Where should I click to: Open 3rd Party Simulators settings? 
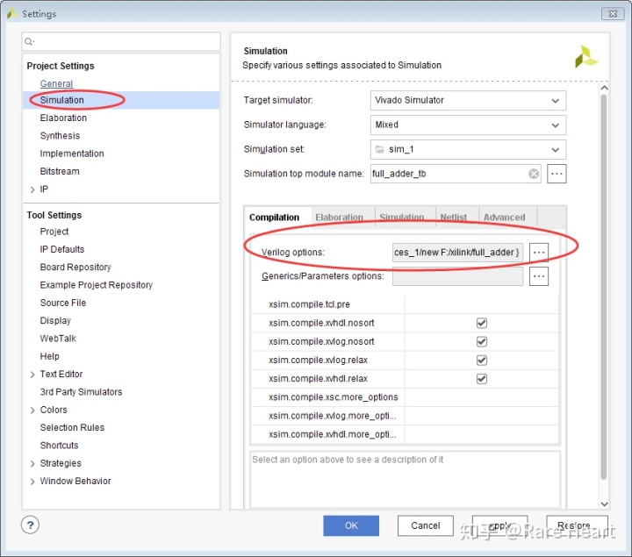click(81, 392)
